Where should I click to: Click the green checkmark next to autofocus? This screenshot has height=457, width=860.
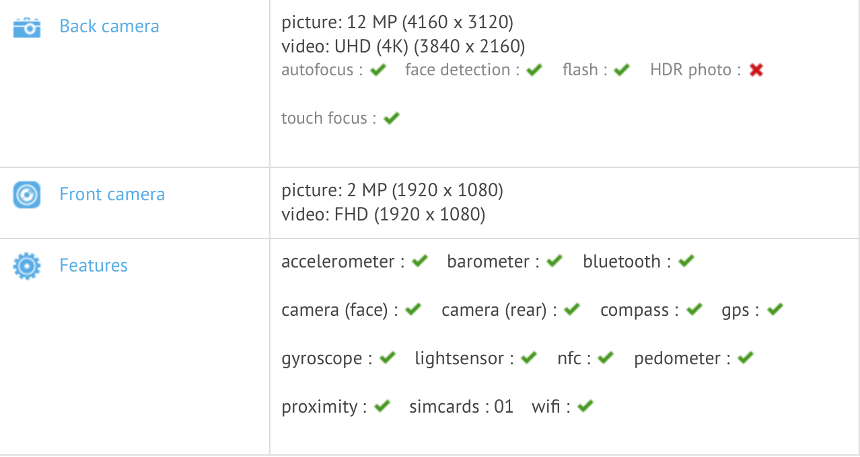click(x=378, y=70)
